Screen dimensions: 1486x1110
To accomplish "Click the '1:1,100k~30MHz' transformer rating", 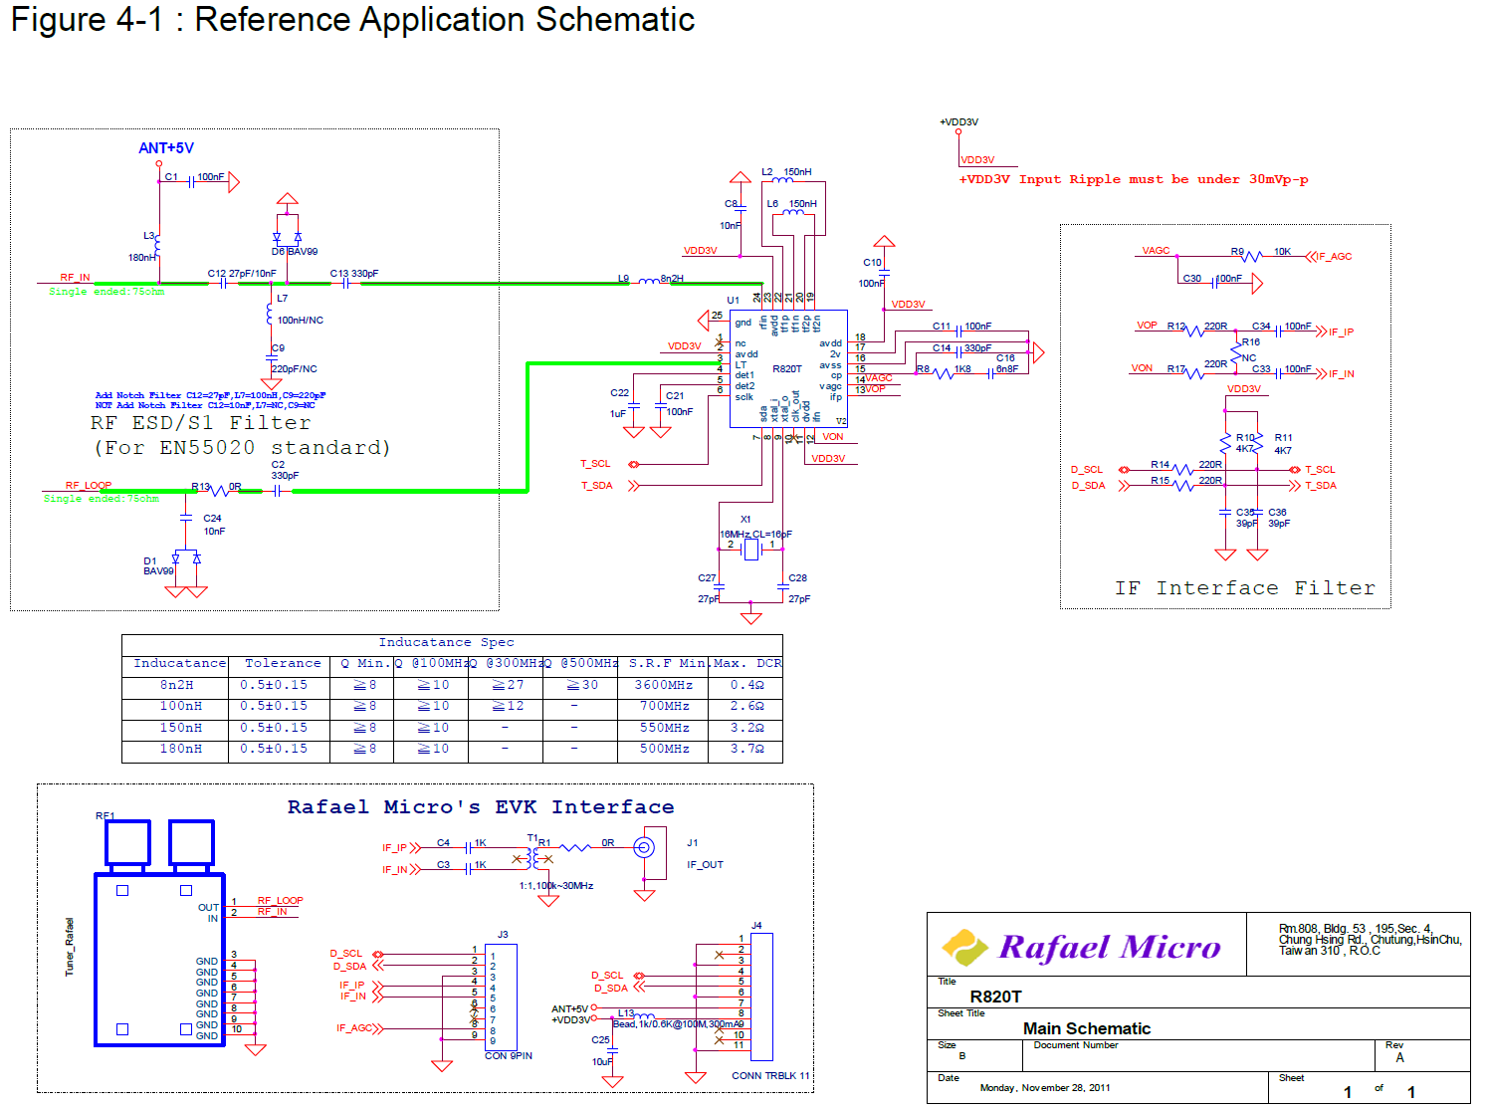I will click(x=555, y=886).
